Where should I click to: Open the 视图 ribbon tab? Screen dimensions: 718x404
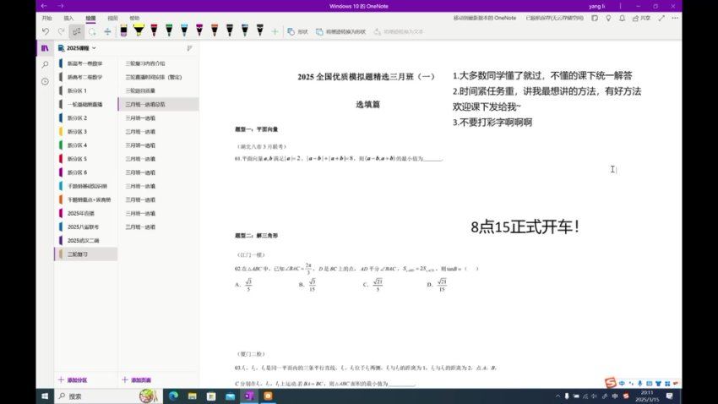[112, 19]
